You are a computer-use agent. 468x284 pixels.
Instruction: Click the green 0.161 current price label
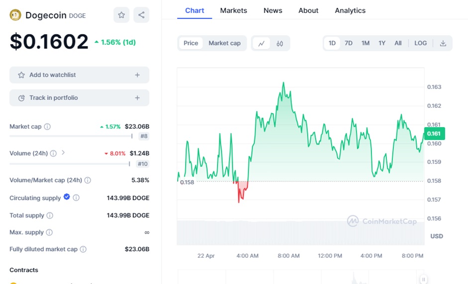[x=435, y=133]
